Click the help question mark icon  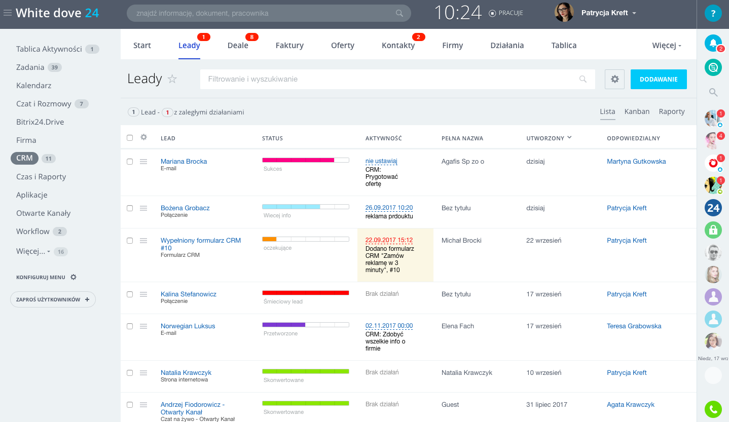point(713,13)
